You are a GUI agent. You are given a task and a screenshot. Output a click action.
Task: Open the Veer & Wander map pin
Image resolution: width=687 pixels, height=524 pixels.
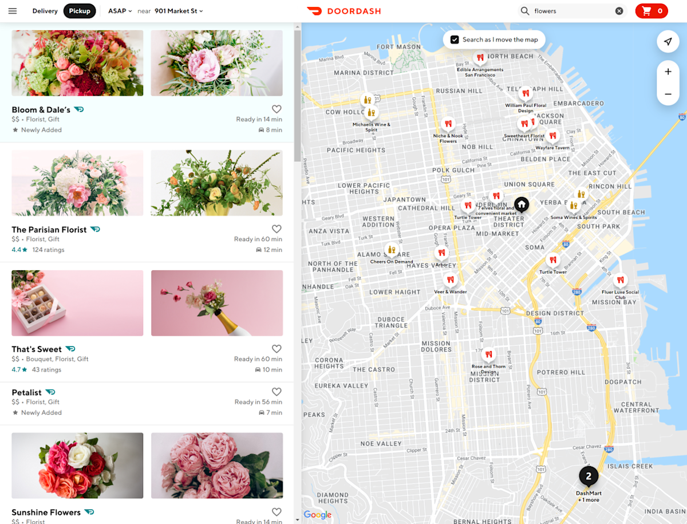(450, 280)
